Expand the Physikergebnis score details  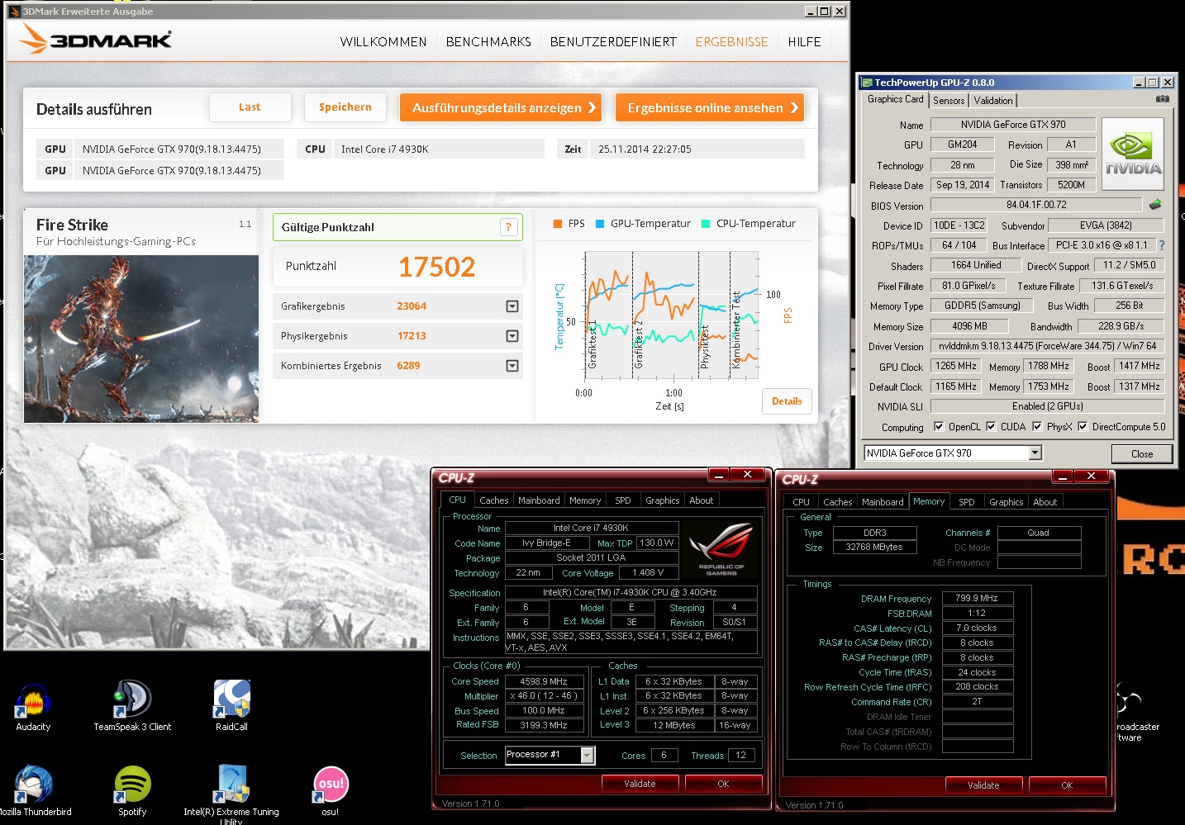[x=512, y=336]
